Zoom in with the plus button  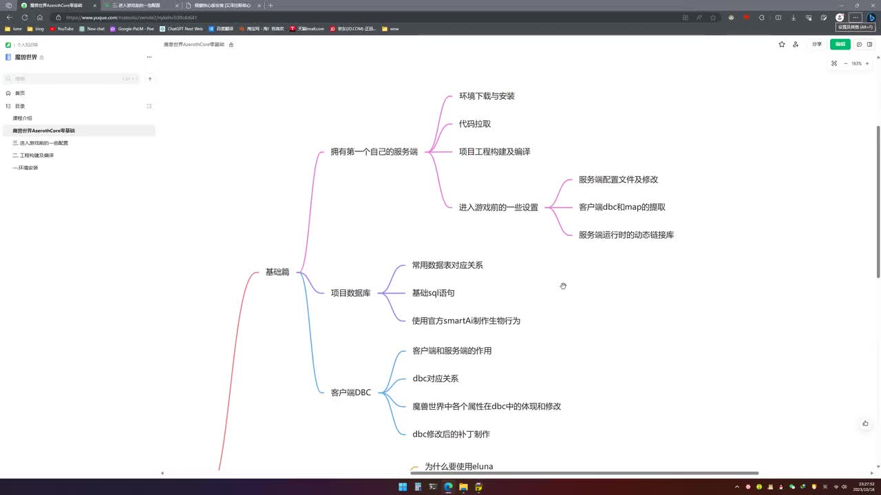pyautogui.click(x=867, y=63)
